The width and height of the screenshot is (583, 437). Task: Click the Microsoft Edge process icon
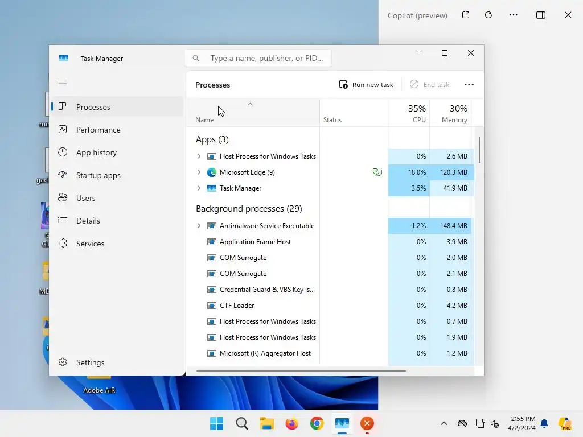click(212, 172)
